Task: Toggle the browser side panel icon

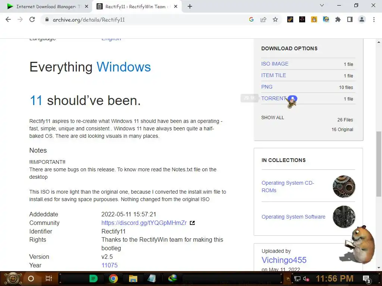Action: coord(350,19)
